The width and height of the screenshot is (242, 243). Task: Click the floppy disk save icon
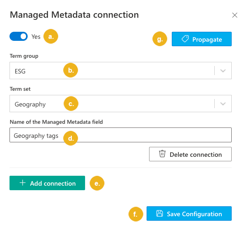click(x=159, y=213)
